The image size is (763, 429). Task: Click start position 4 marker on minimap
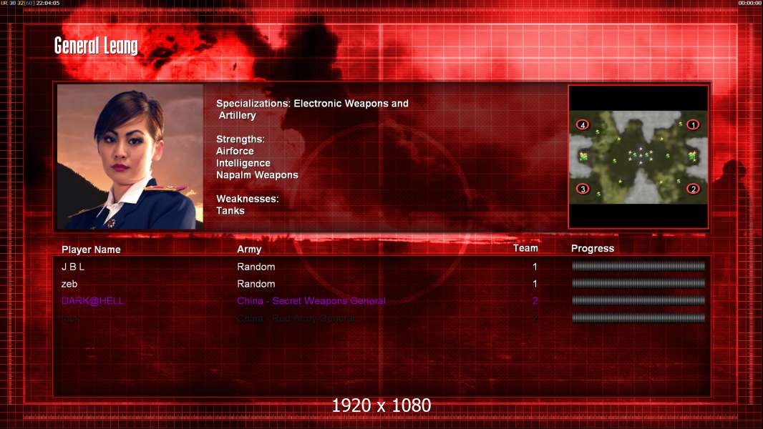583,125
